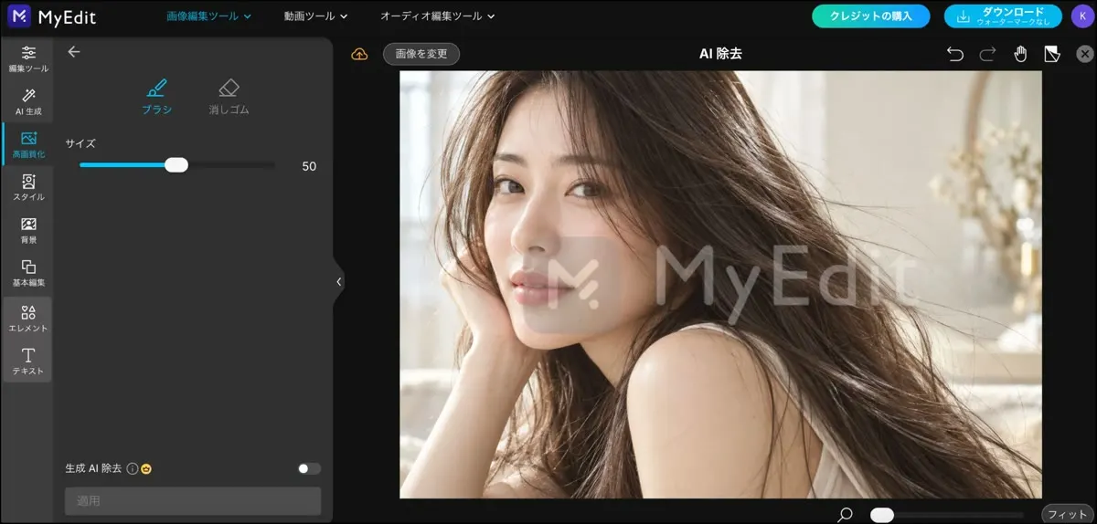
Task: Open the 動画ツール dropdown menu
Action: pos(315,16)
